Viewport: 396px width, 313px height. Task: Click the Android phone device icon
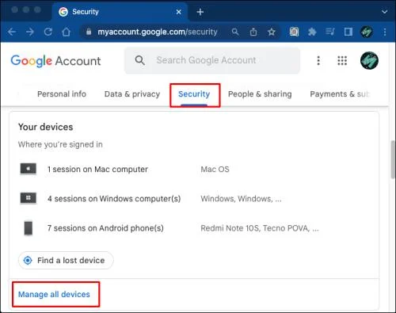click(29, 228)
